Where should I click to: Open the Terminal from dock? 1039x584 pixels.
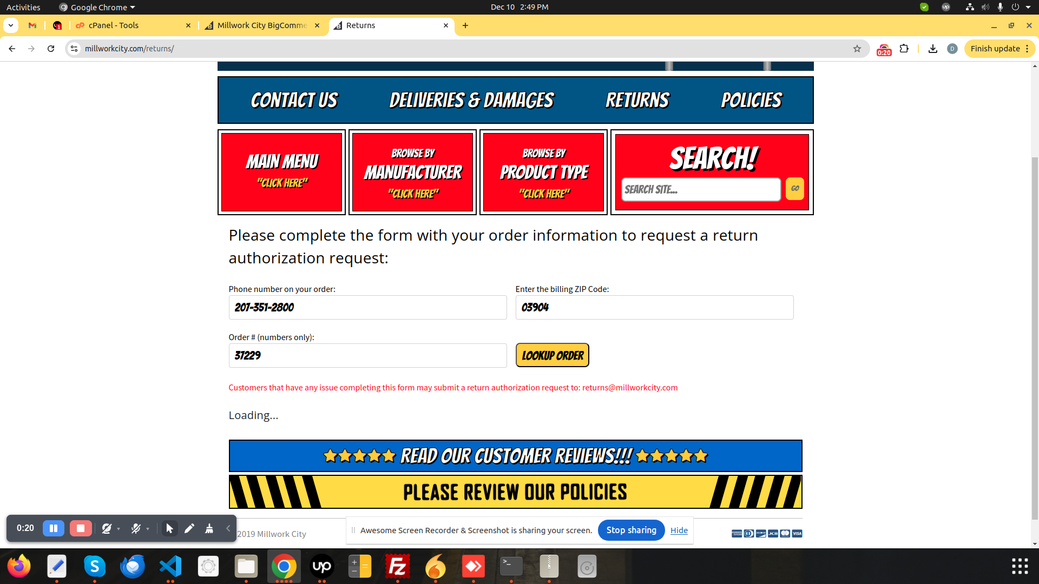(x=511, y=566)
